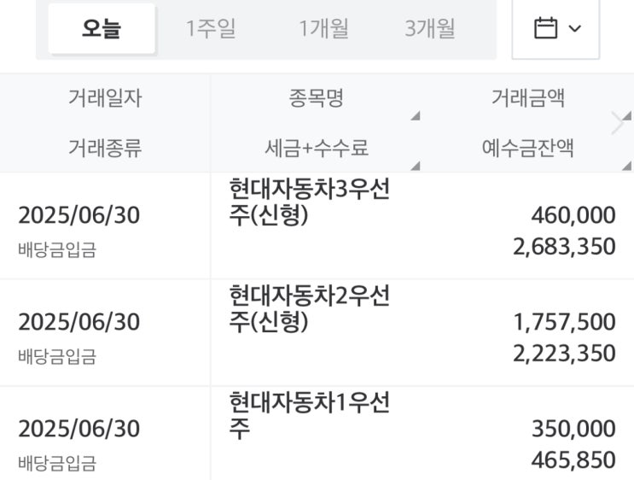
Task: Click the 460,000 transaction amount
Action: (573, 215)
